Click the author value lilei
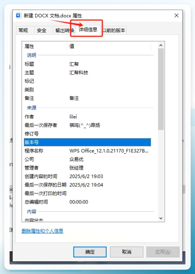 [x=73, y=116]
